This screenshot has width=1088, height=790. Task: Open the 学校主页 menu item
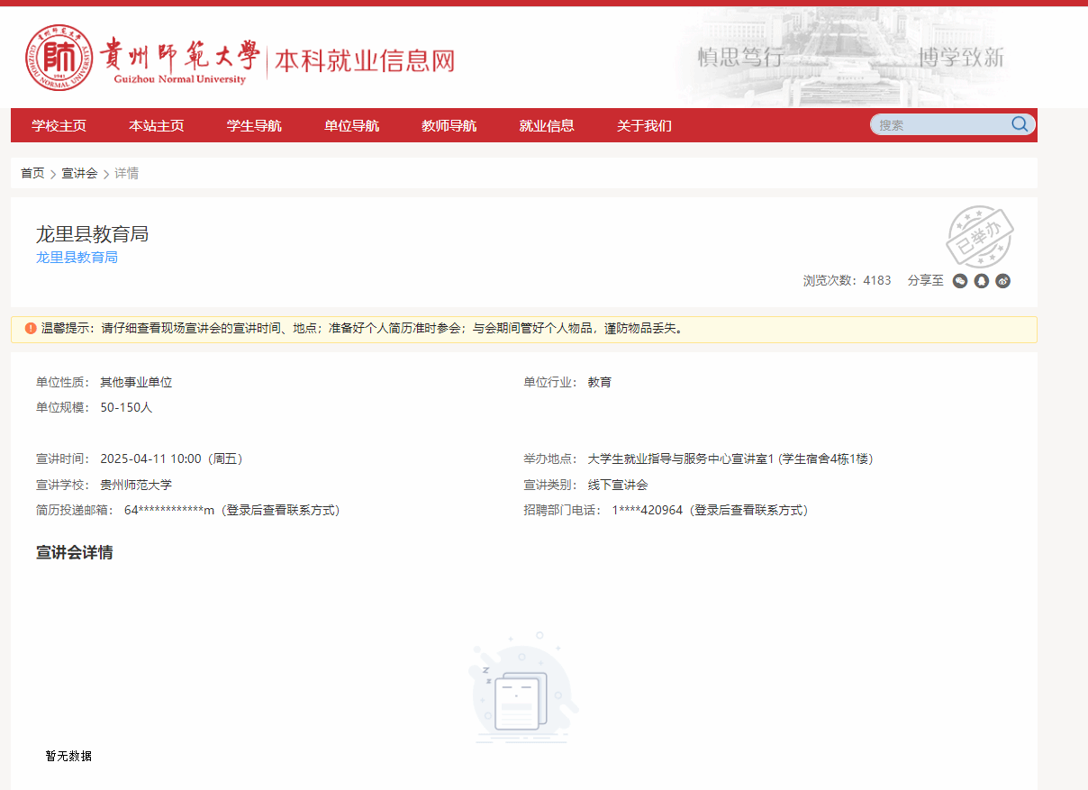[59, 126]
